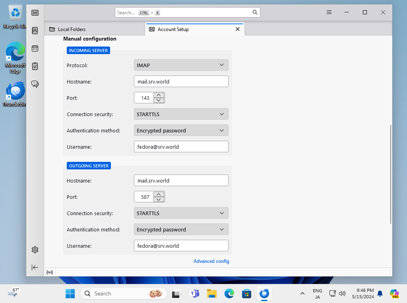Open the Tasks sidebar icon
407x303 pixels.
[35, 66]
